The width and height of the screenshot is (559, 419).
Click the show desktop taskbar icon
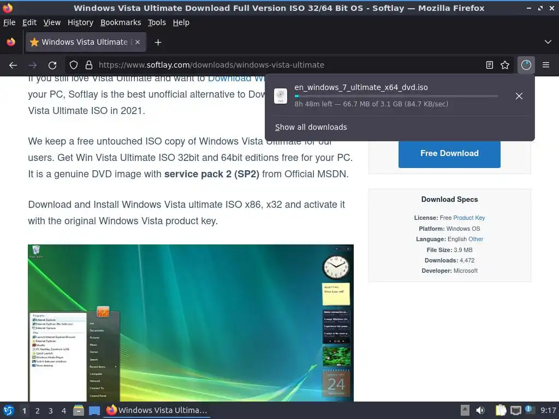pos(94,411)
